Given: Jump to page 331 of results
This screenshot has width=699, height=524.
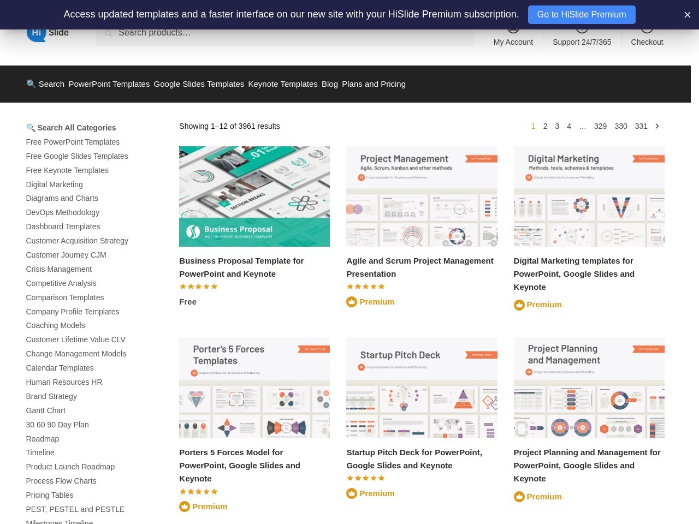Looking at the screenshot, I should (x=641, y=126).
